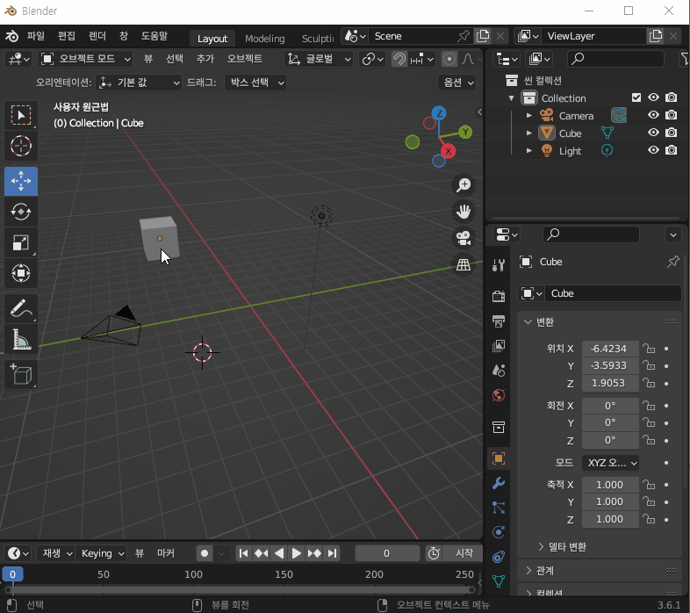Image resolution: width=690 pixels, height=613 pixels.
Task: Expand the Cube tree item
Action: (x=529, y=133)
